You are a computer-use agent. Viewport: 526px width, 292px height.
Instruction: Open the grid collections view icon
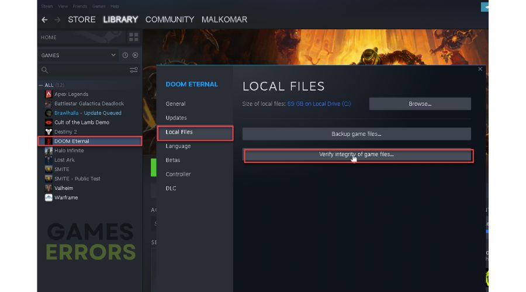pos(133,37)
